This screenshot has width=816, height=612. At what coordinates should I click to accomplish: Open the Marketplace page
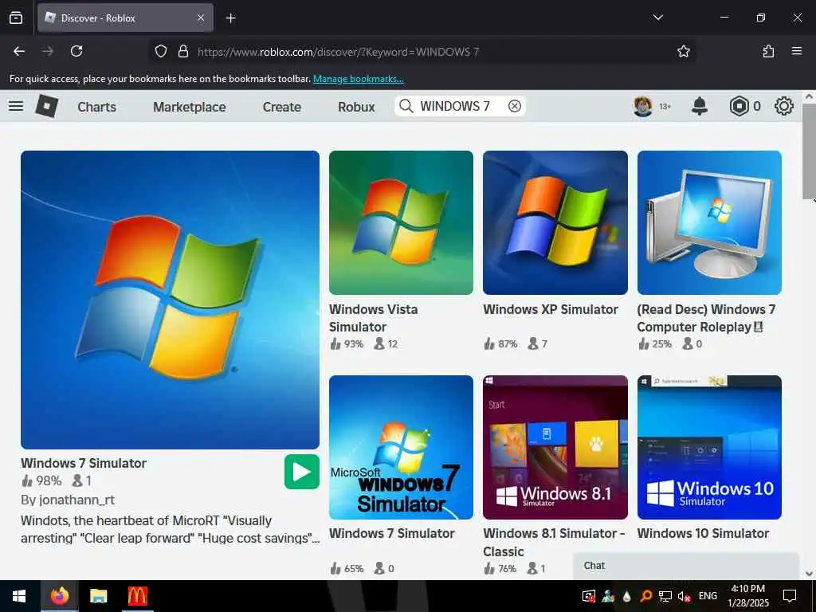[190, 107]
